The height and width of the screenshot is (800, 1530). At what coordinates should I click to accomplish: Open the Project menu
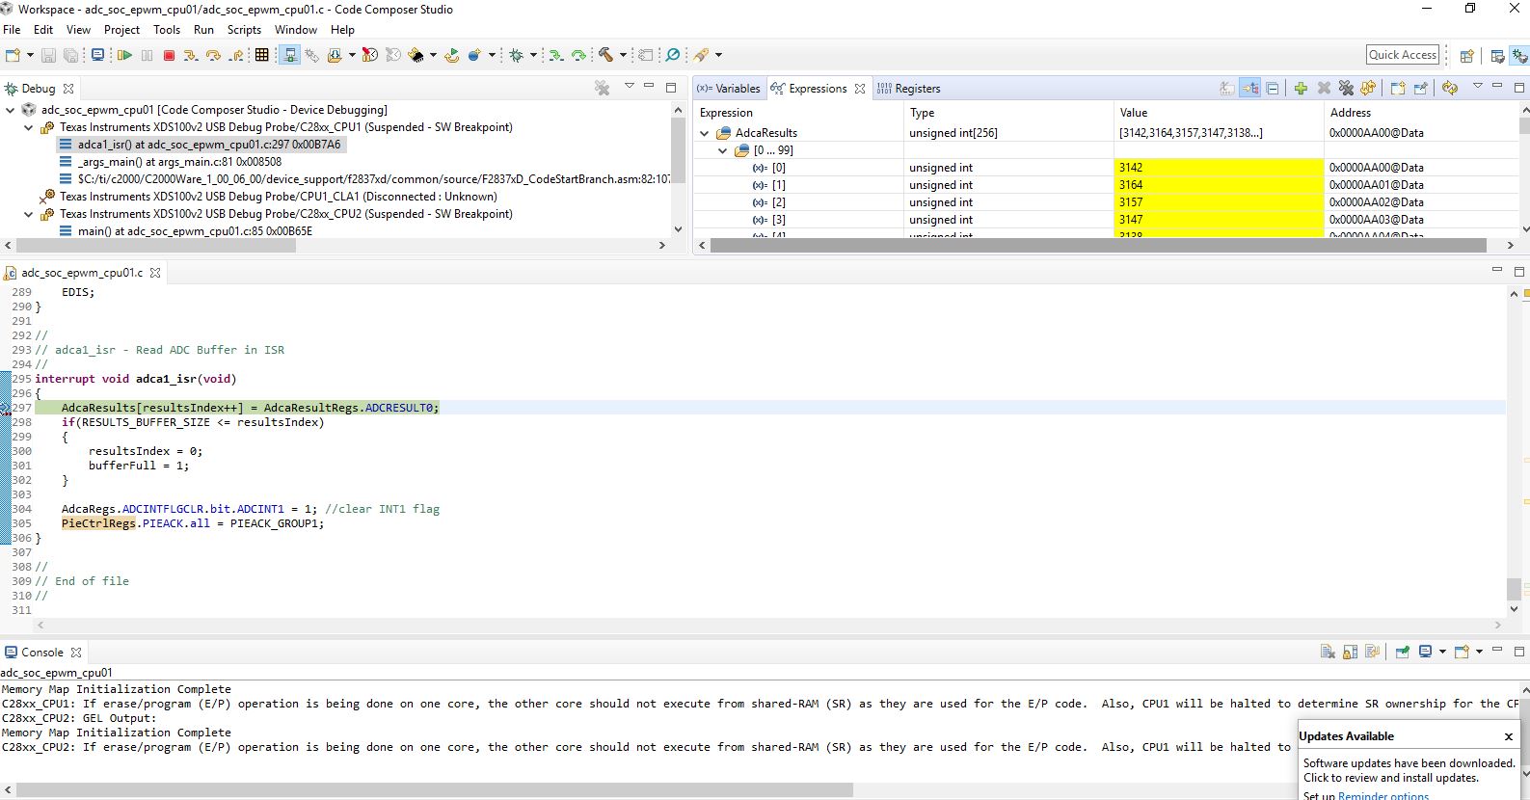[122, 30]
